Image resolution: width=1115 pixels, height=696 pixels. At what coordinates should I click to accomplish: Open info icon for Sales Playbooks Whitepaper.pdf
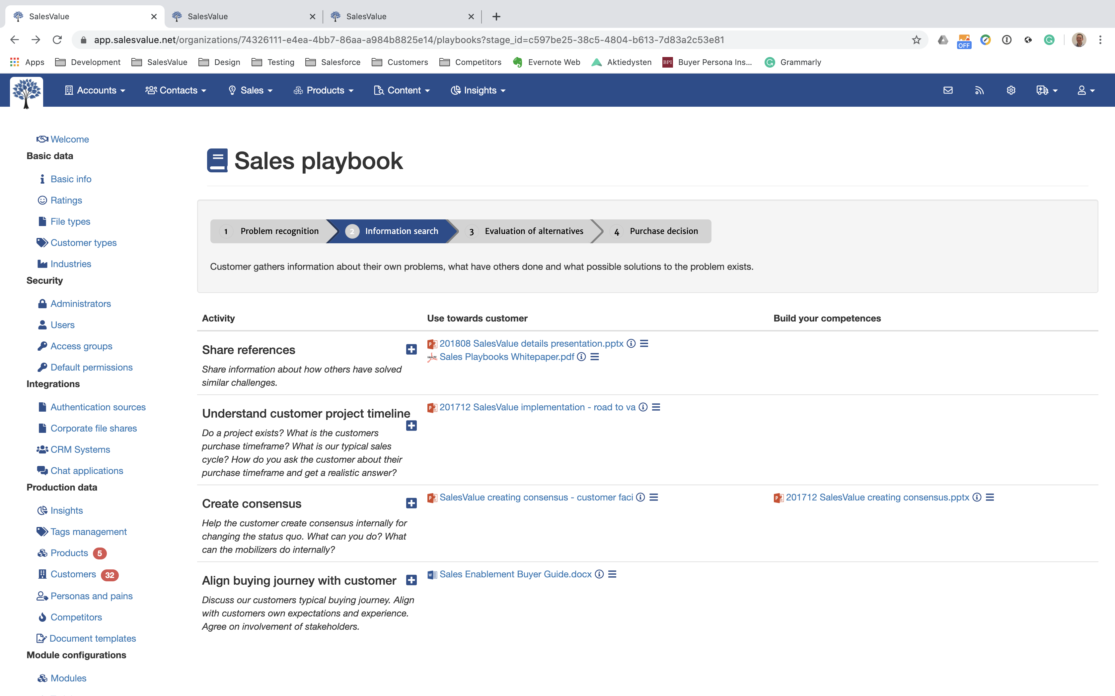[581, 357]
